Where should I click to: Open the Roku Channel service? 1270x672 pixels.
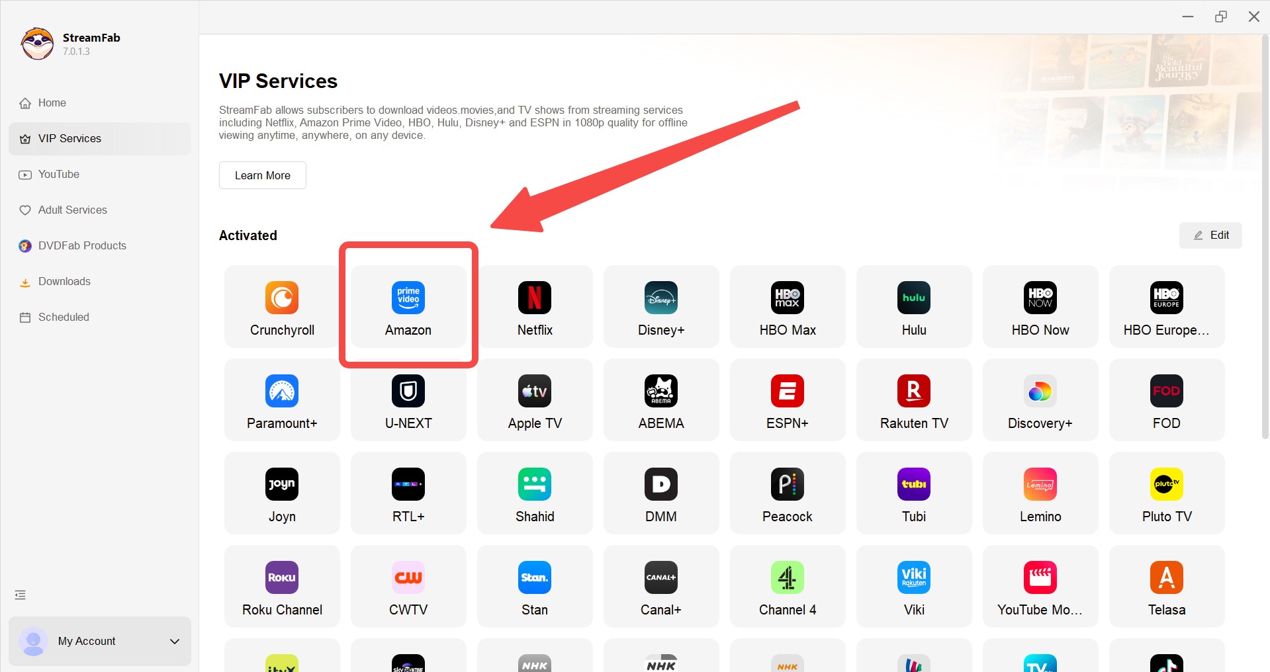[281, 586]
